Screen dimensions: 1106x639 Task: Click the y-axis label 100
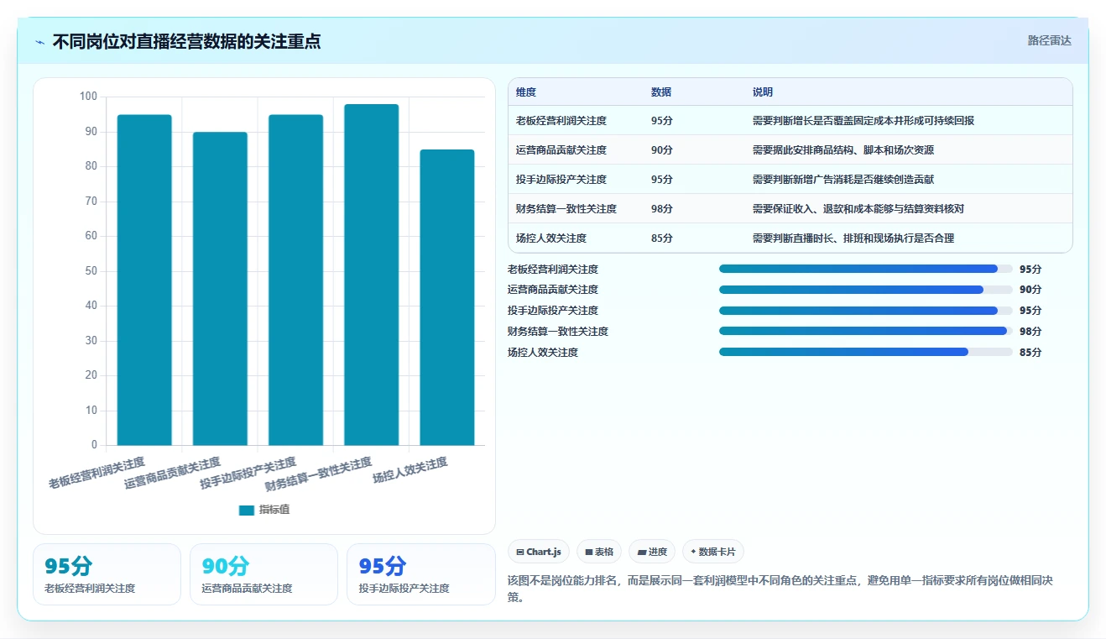click(x=88, y=97)
